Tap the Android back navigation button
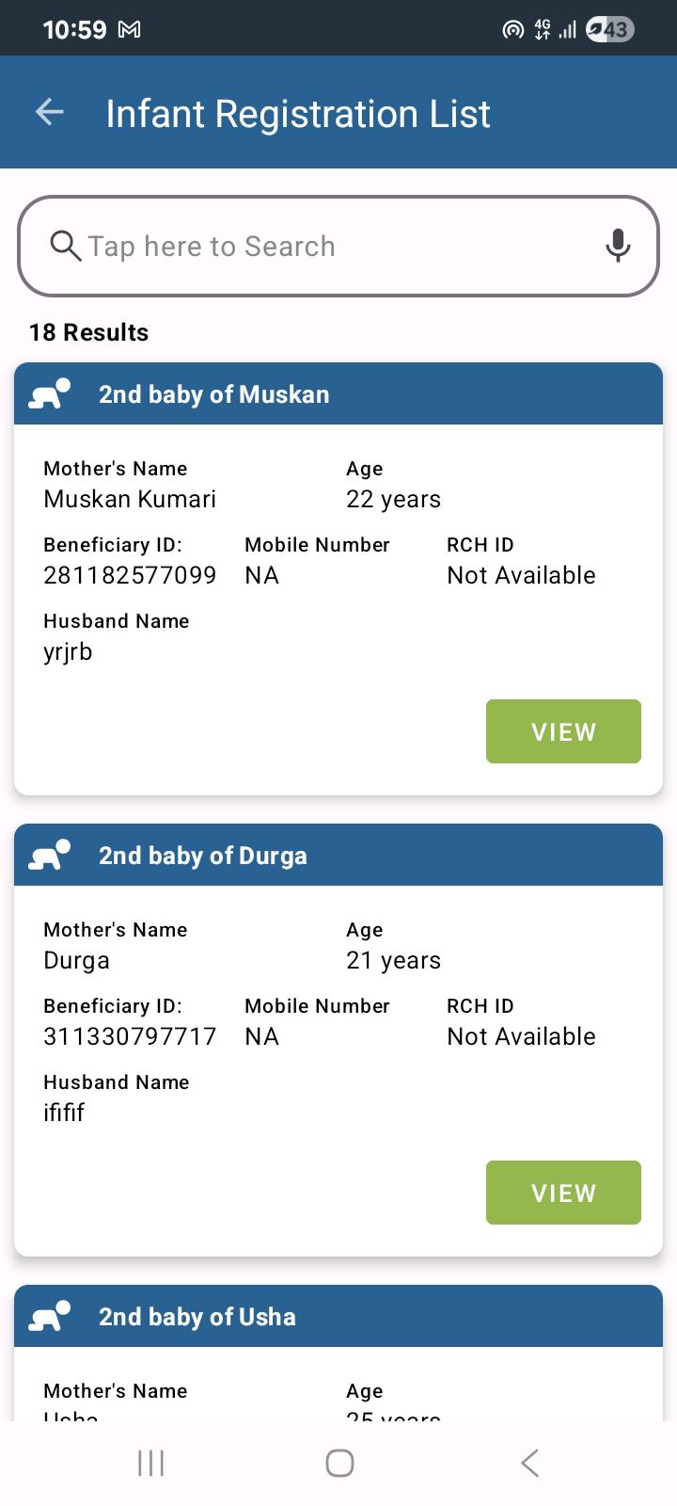 [529, 1463]
